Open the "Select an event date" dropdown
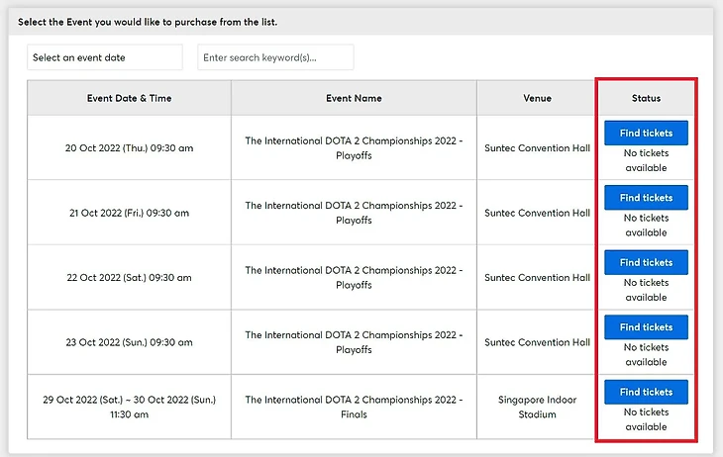The width and height of the screenshot is (723, 457). click(105, 57)
